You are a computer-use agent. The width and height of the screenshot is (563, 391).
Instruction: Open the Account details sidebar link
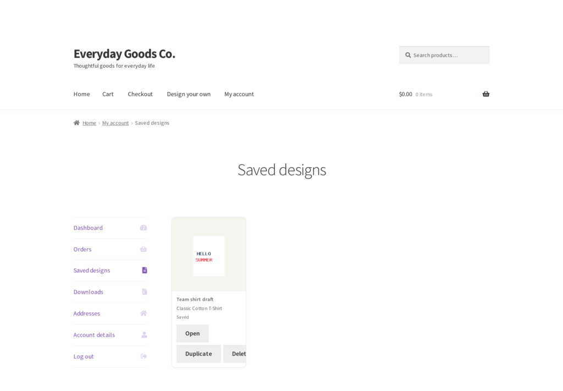point(94,334)
